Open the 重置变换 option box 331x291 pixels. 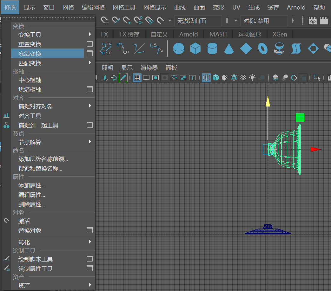click(x=90, y=44)
